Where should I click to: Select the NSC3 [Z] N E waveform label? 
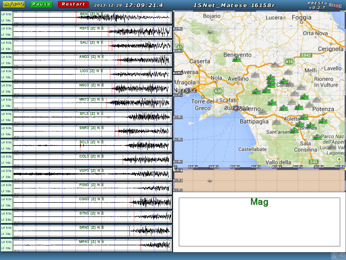tap(92, 85)
